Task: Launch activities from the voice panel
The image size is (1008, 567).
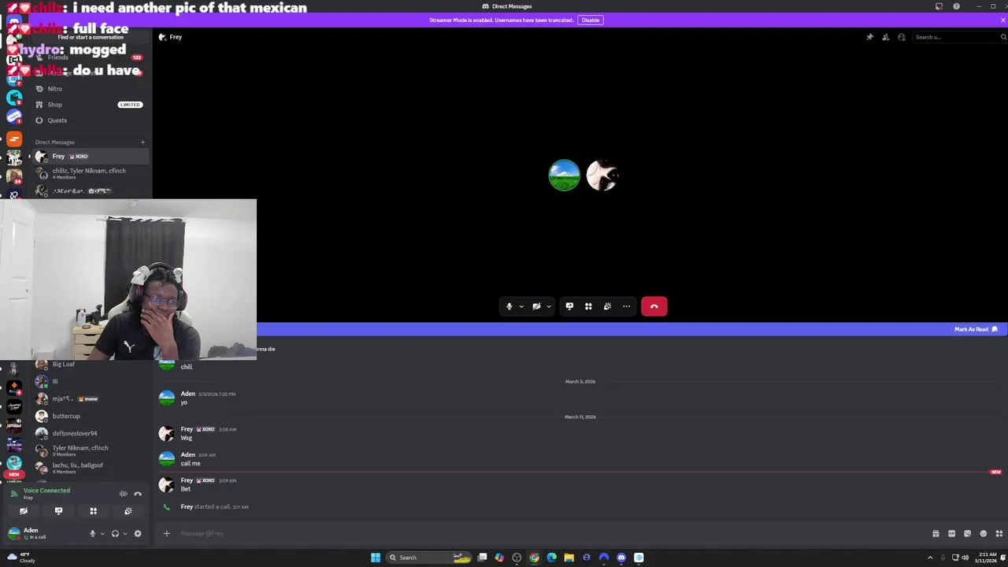Action: pos(93,511)
